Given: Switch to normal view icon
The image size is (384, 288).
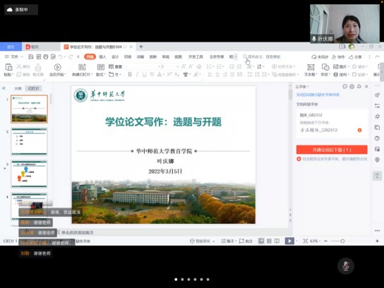Looking at the screenshot, I should coord(261,241).
